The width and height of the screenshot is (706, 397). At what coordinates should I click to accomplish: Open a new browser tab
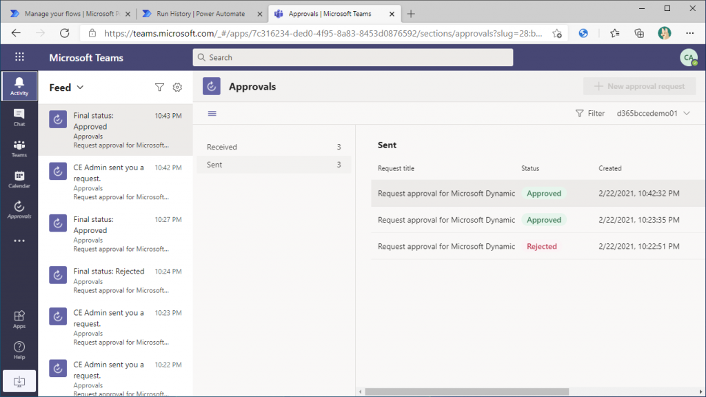(x=411, y=14)
